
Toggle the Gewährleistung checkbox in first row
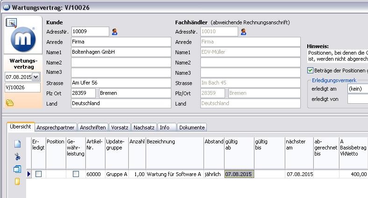76,174
